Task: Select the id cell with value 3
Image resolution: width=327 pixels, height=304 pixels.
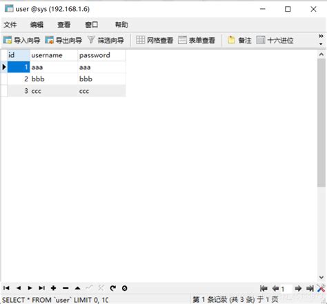Action: click(x=19, y=91)
